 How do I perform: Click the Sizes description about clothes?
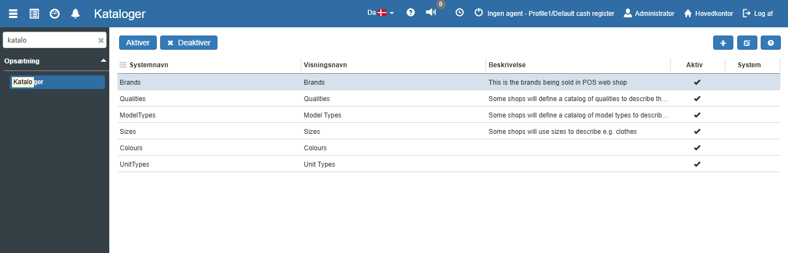[x=562, y=132]
